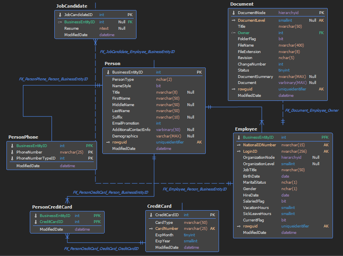
Task: Select the FirstName column row
Action: (154, 98)
